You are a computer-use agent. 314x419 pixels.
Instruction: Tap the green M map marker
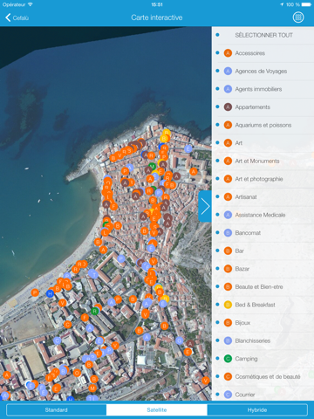(x=152, y=167)
